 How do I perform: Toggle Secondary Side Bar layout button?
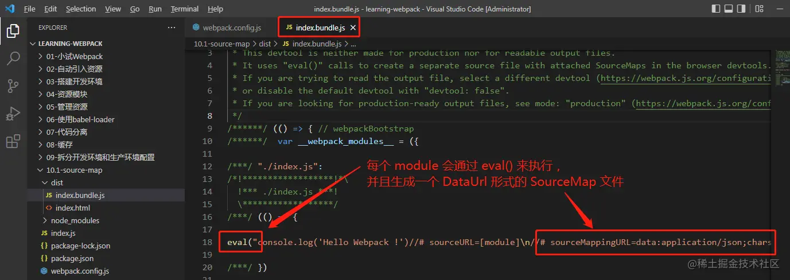[x=742, y=9]
